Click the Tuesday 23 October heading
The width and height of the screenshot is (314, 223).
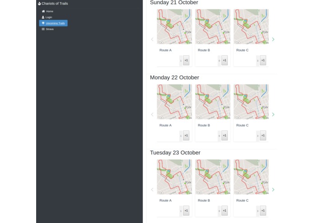coord(175,153)
